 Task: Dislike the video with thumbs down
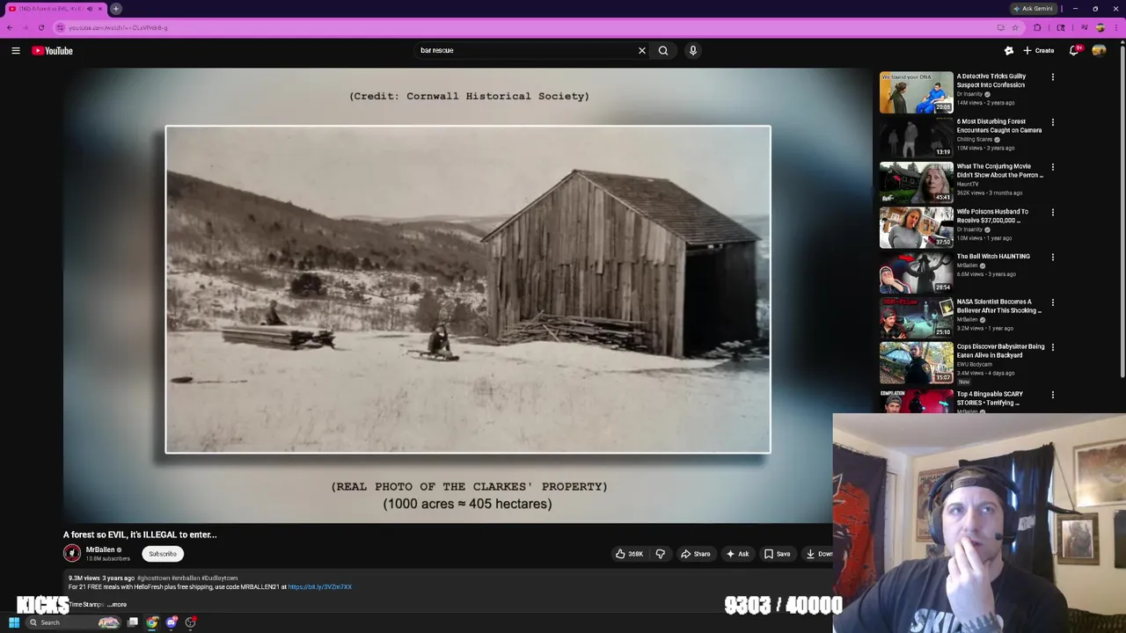point(660,554)
